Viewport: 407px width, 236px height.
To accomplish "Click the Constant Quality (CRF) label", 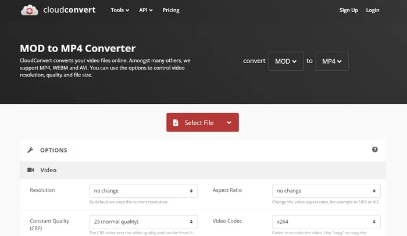I will pyautogui.click(x=49, y=224).
